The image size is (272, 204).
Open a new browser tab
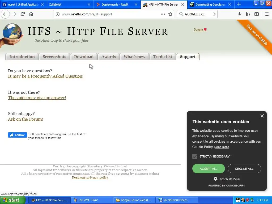(x=239, y=4)
